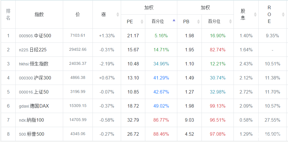Select price 15309.15
This screenshot has height=142, width=288.
[x=78, y=106]
